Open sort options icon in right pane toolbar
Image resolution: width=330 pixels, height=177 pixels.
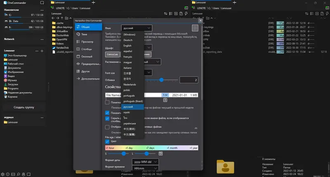(306, 14)
